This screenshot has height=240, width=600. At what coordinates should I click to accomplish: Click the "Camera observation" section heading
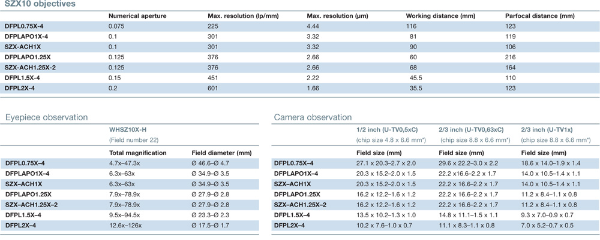click(312, 117)
